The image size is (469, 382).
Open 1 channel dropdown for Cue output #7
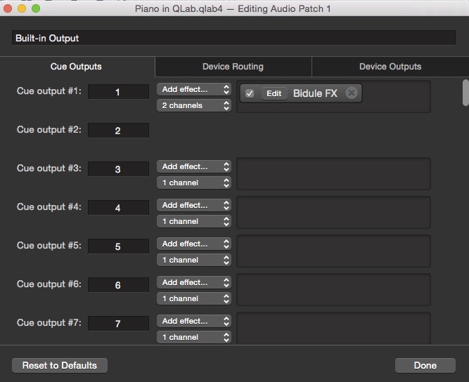click(x=195, y=337)
